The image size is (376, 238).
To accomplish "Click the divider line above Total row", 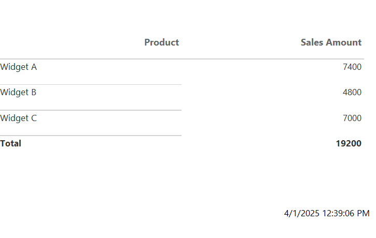I will (91, 136).
